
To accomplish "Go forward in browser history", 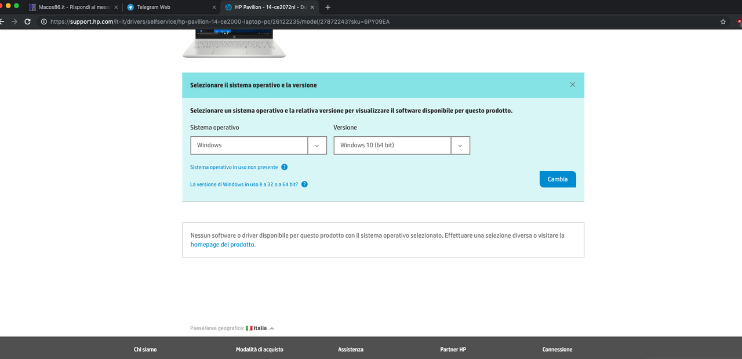I will 13,21.
